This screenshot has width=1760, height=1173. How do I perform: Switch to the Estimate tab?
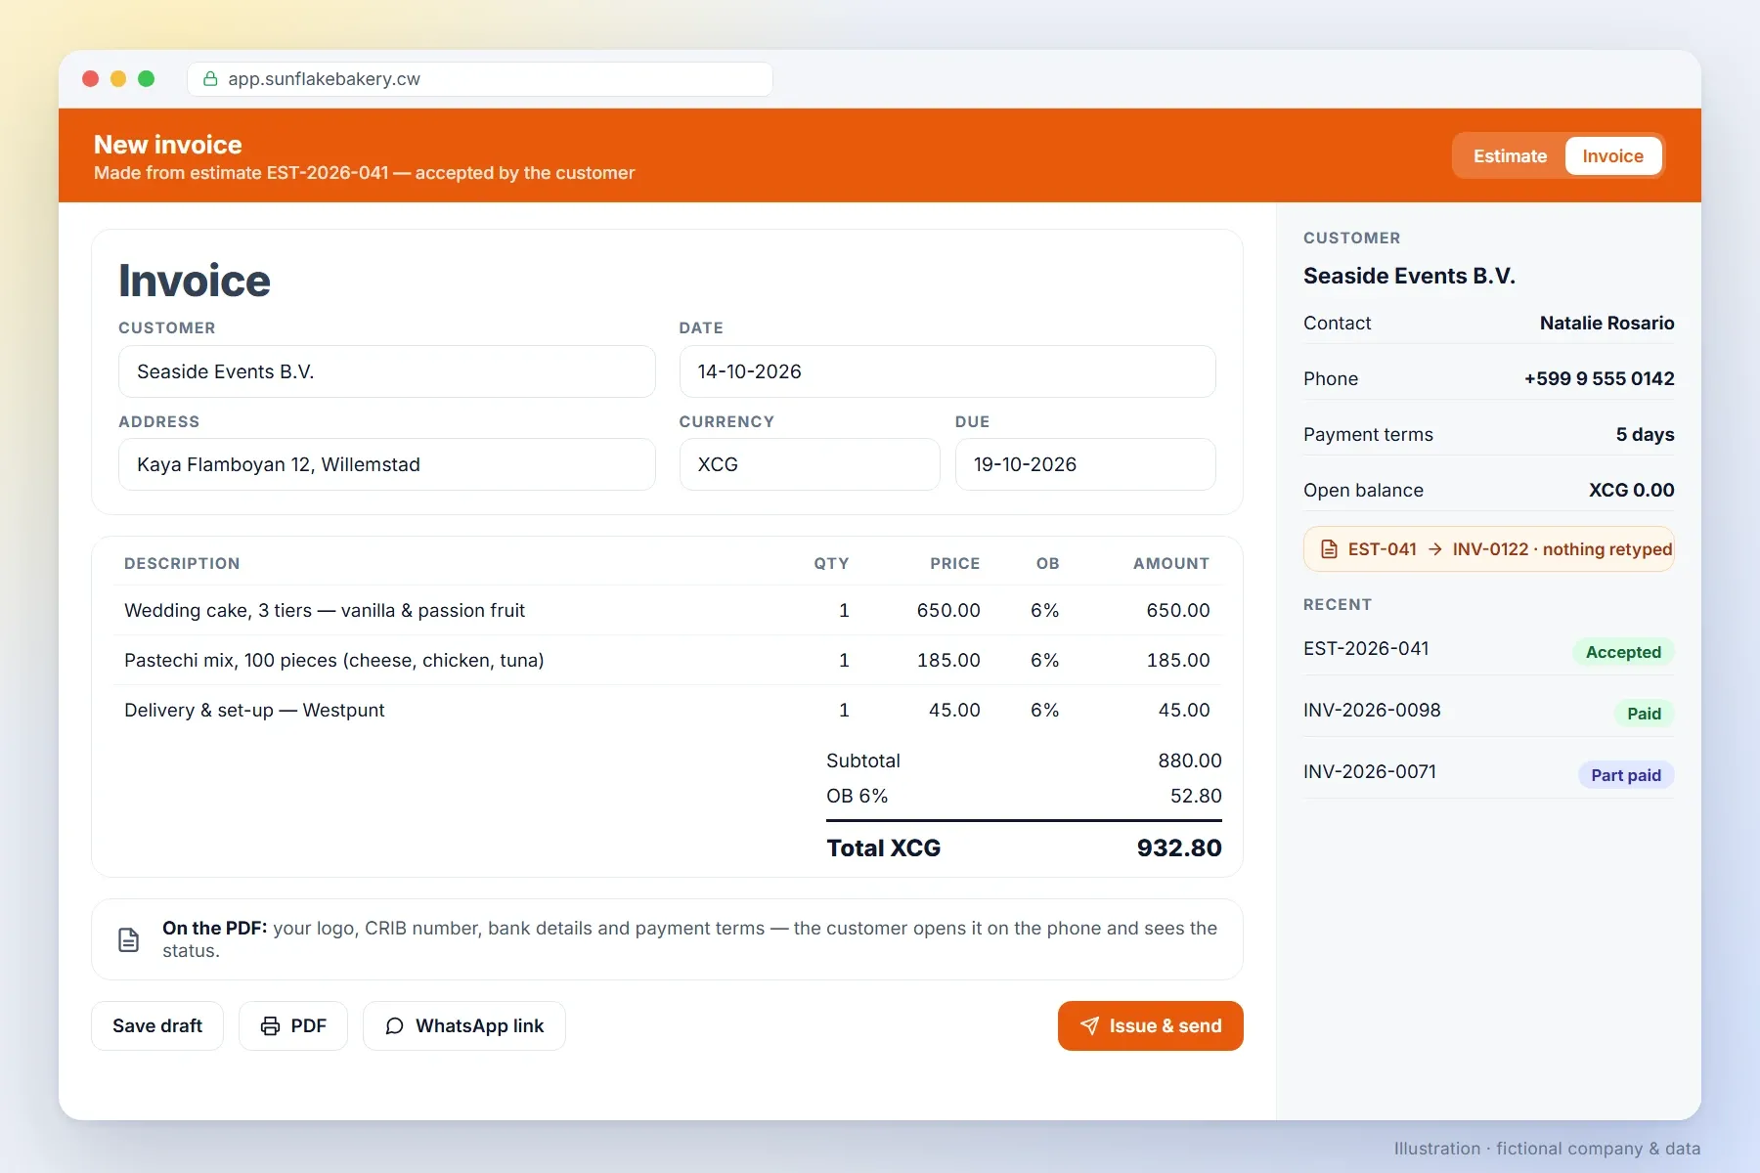pos(1510,156)
